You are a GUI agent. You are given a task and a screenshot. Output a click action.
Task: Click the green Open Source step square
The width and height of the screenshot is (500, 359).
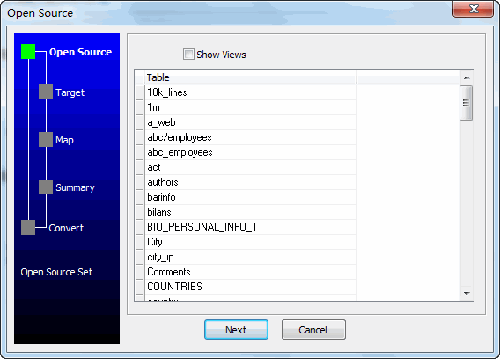[28, 52]
